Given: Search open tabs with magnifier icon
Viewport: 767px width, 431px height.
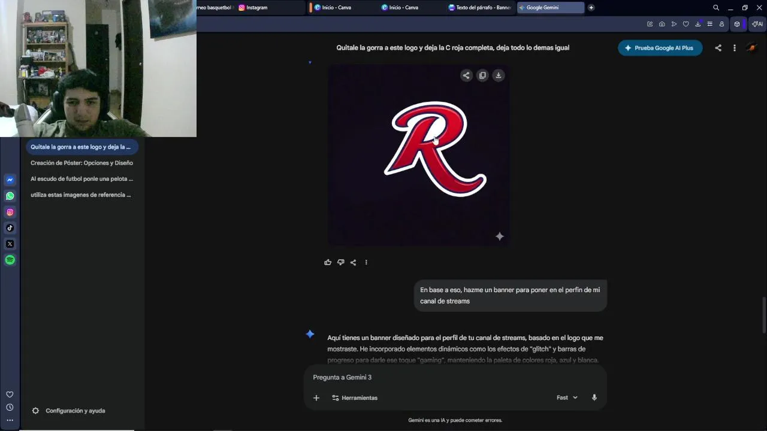Looking at the screenshot, I should coord(716,8).
